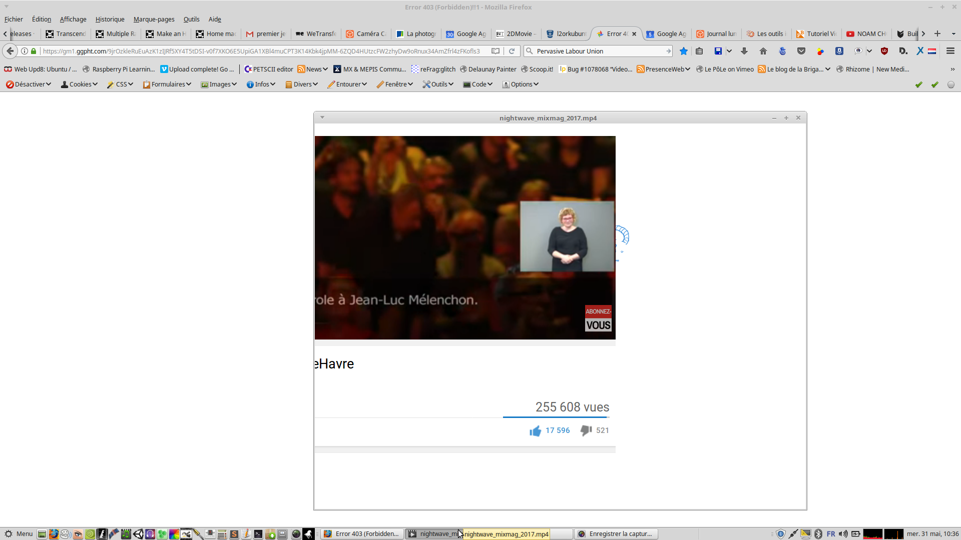Expand the Images dropdown menu
This screenshot has width=961, height=540.
click(219, 84)
